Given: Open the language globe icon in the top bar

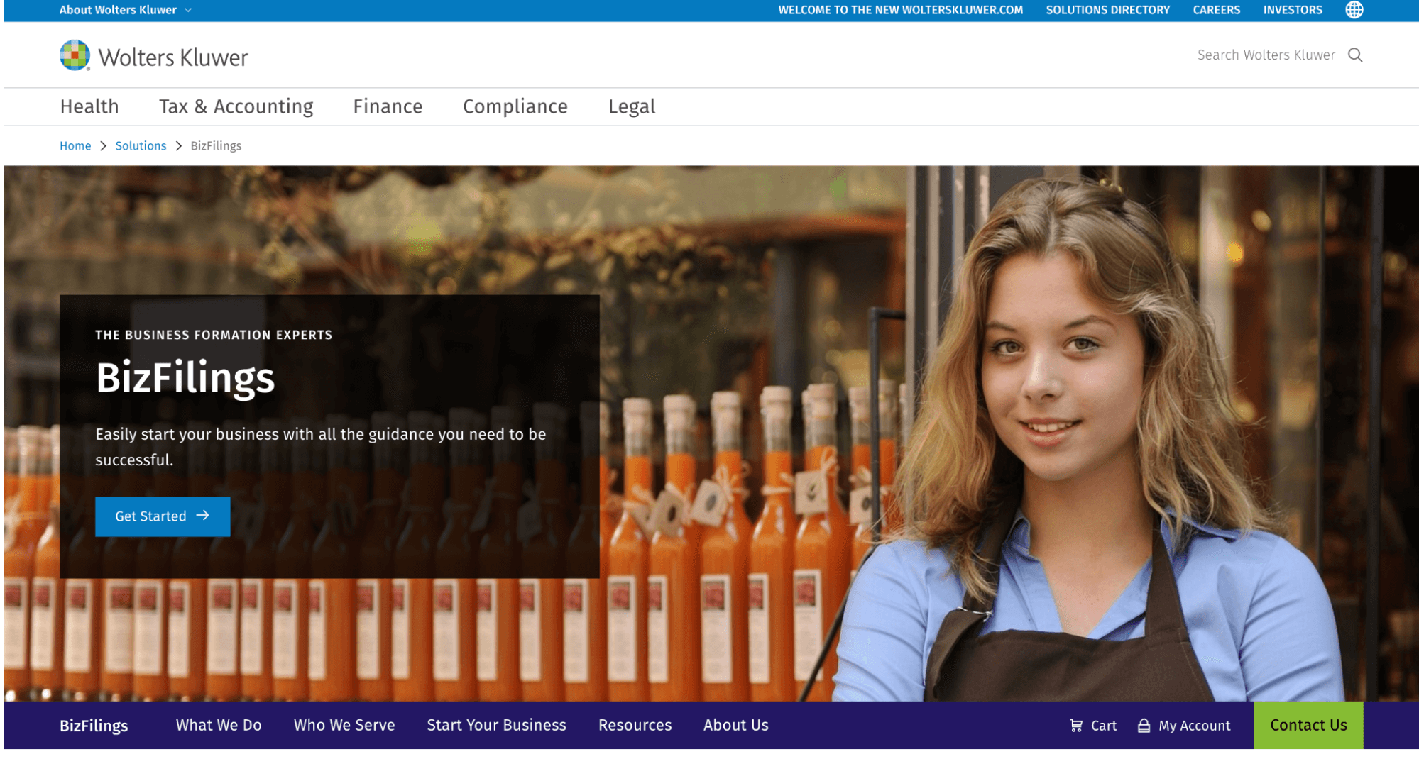Looking at the screenshot, I should [x=1354, y=10].
